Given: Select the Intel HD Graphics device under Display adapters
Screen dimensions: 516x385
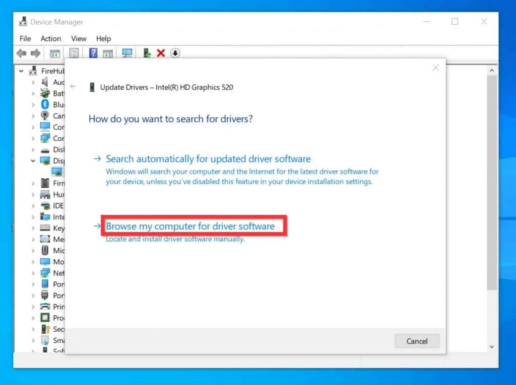Looking at the screenshot, I should tap(57, 172).
